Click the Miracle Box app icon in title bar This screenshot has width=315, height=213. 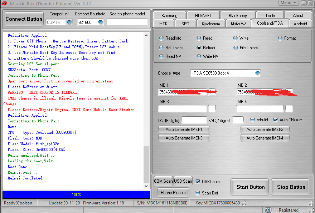[x=4, y=4]
